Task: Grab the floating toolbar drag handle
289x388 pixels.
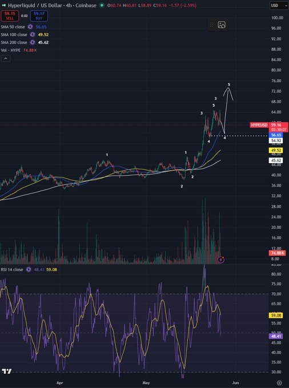Action: [211, 25]
